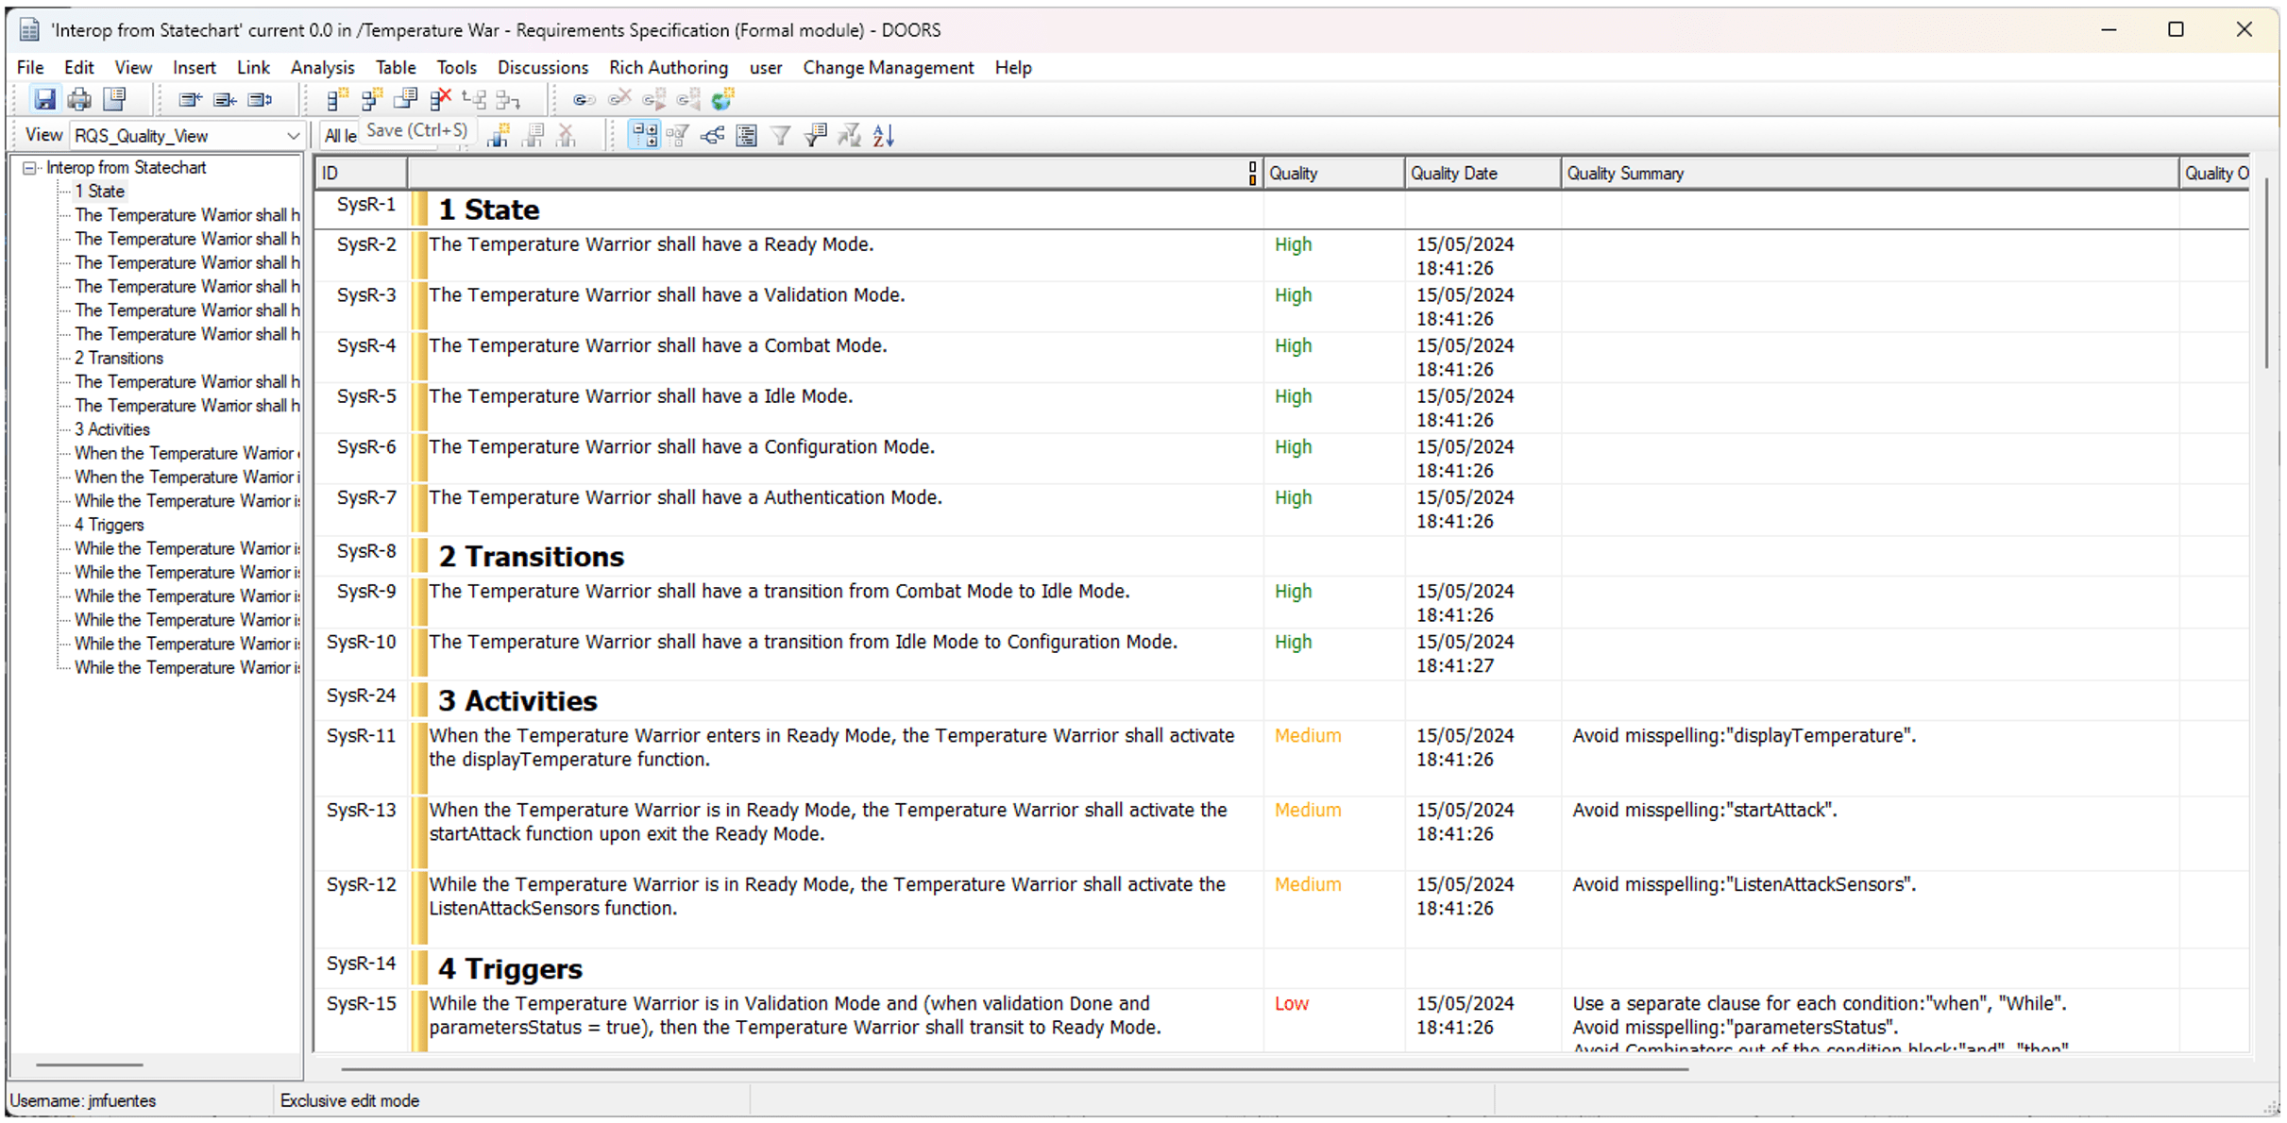Click the Quality Summary column header
The width and height of the screenshot is (2287, 1123).
[1870, 174]
